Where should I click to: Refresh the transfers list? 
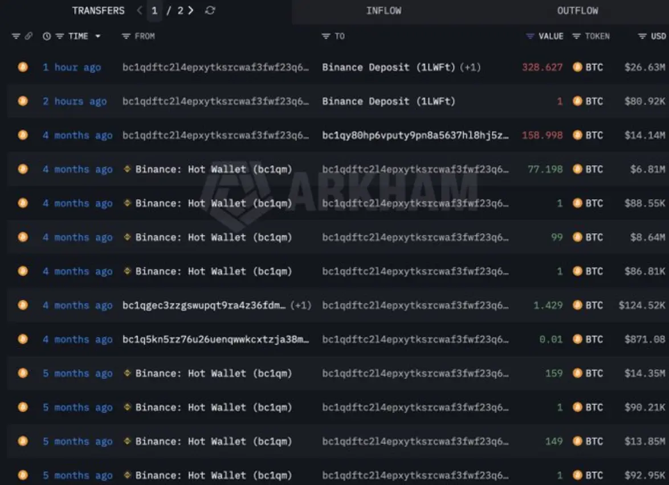210,10
